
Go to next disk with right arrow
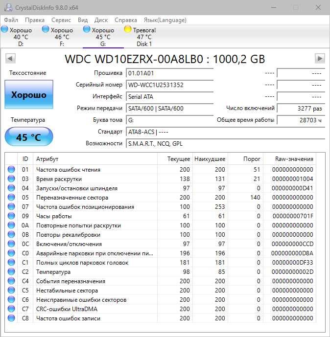320,59
